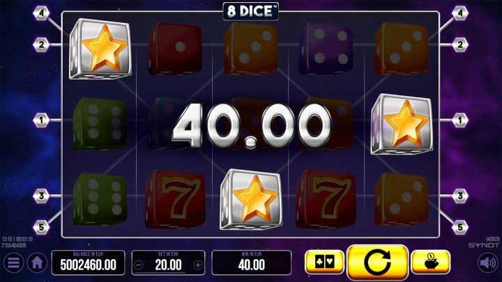Go to the home lobby icon
502x282 pixels.
tap(37, 263)
